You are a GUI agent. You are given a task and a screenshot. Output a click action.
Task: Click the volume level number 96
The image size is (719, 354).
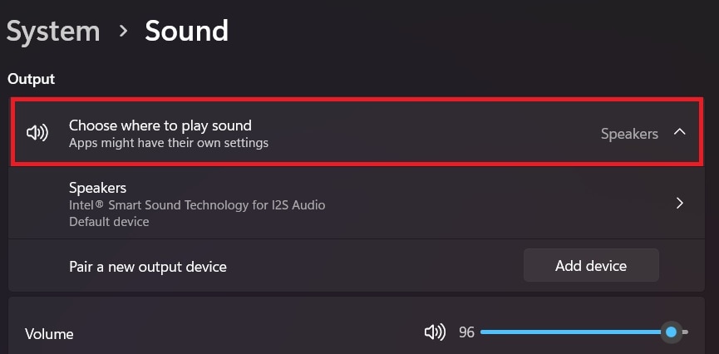pos(466,332)
